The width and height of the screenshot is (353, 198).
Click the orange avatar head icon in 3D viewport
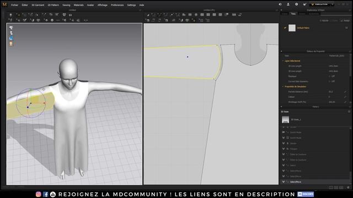(11, 43)
